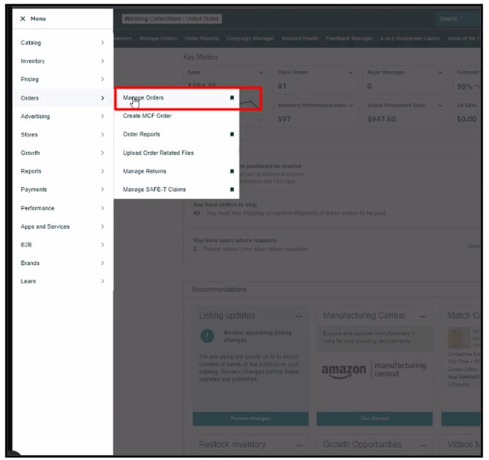Expand the Brands menu chevron

tap(103, 263)
